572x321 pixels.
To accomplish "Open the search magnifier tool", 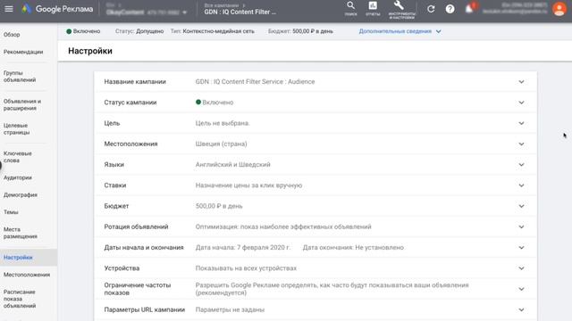I will 350,9.
